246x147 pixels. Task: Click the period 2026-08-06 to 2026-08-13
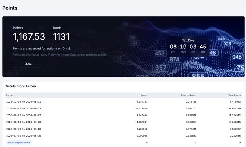pos(24,129)
